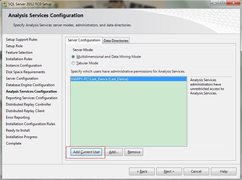Click the Distributed Replay Client step
Screen dimensions: 242x180
[25, 111]
